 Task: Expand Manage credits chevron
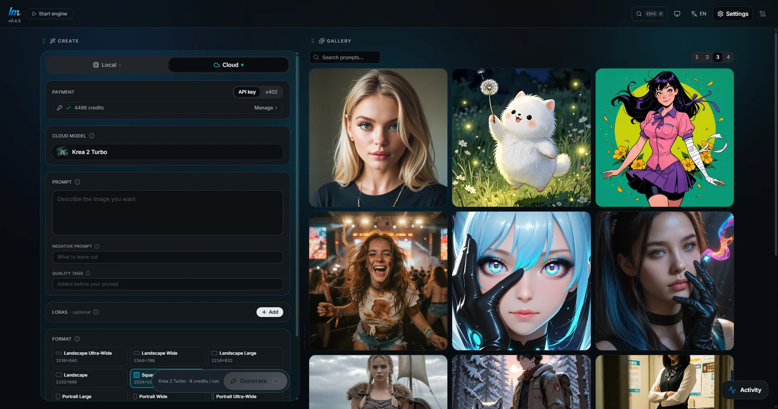[x=276, y=108]
